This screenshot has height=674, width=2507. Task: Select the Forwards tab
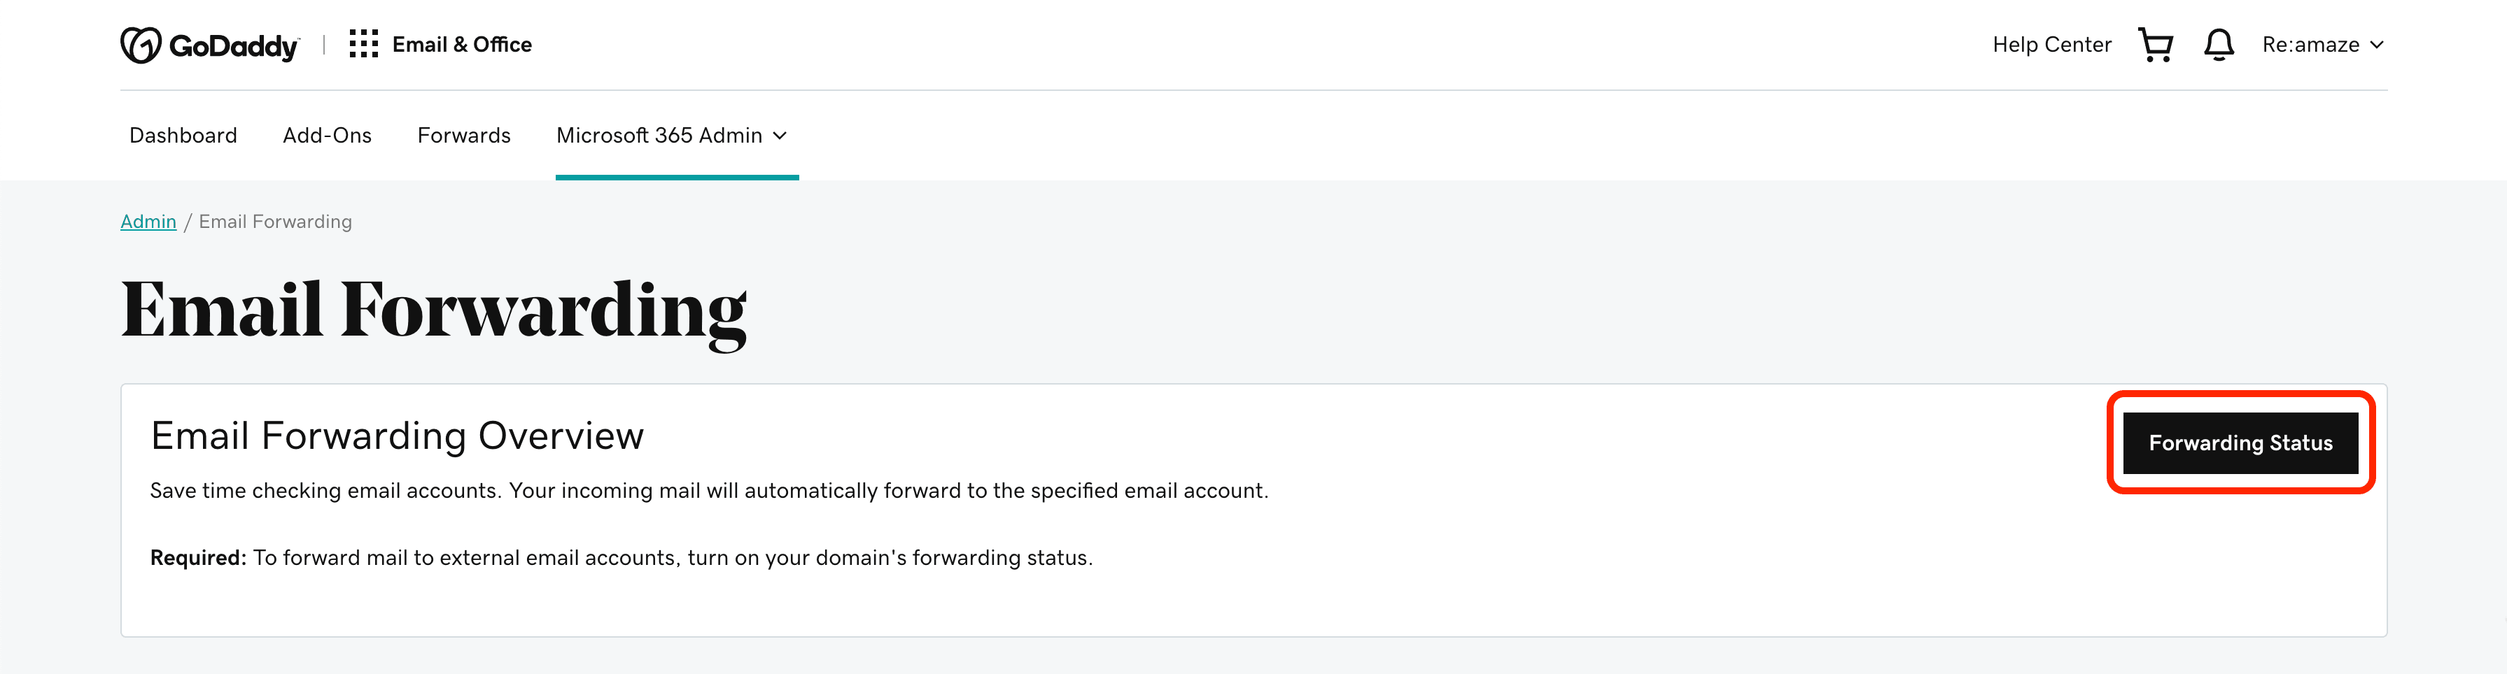tap(463, 135)
